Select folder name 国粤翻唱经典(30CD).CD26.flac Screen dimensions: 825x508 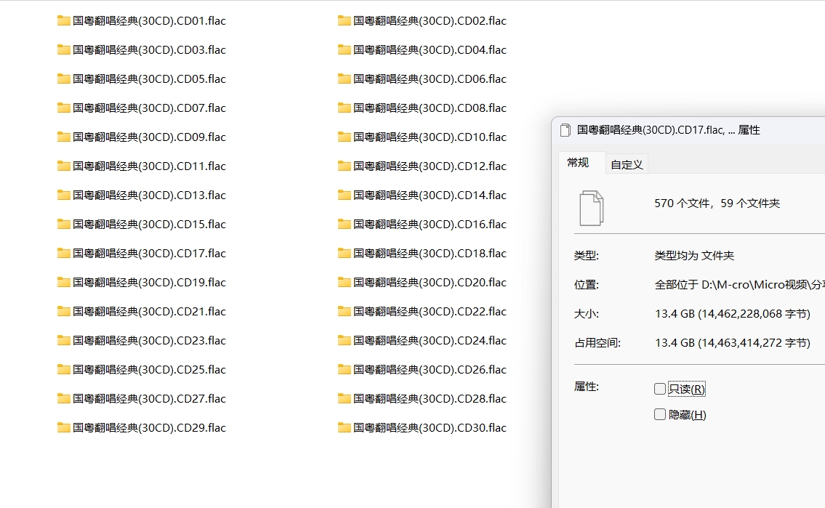click(x=430, y=370)
